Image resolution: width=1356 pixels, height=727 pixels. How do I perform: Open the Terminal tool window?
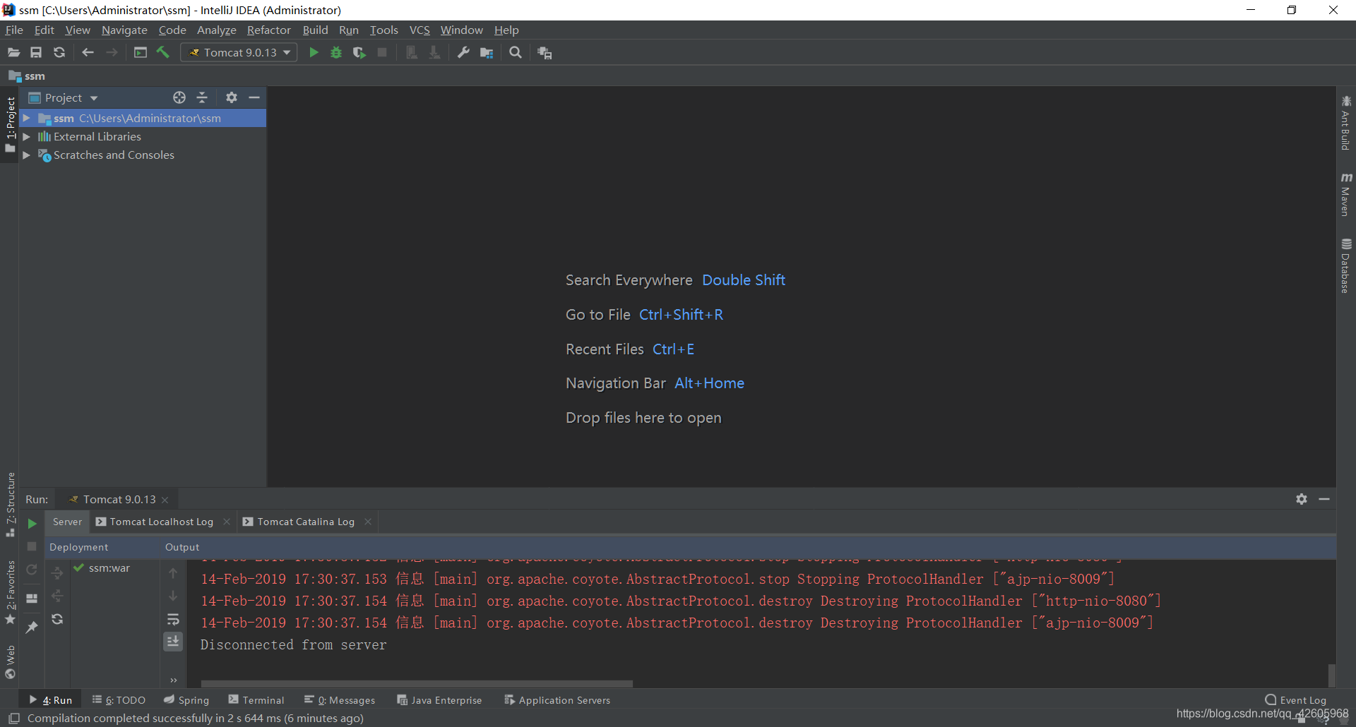pyautogui.click(x=256, y=700)
